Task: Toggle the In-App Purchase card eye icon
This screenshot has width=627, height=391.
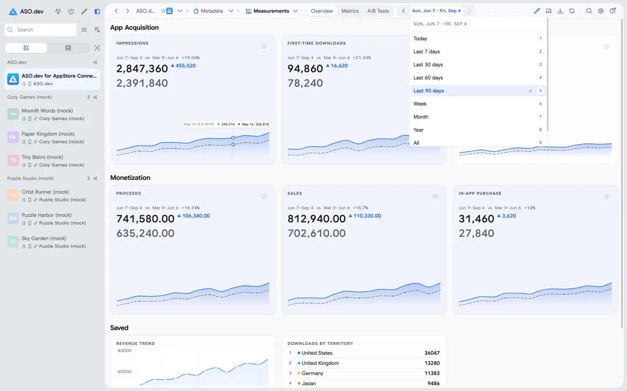Action: [x=607, y=196]
